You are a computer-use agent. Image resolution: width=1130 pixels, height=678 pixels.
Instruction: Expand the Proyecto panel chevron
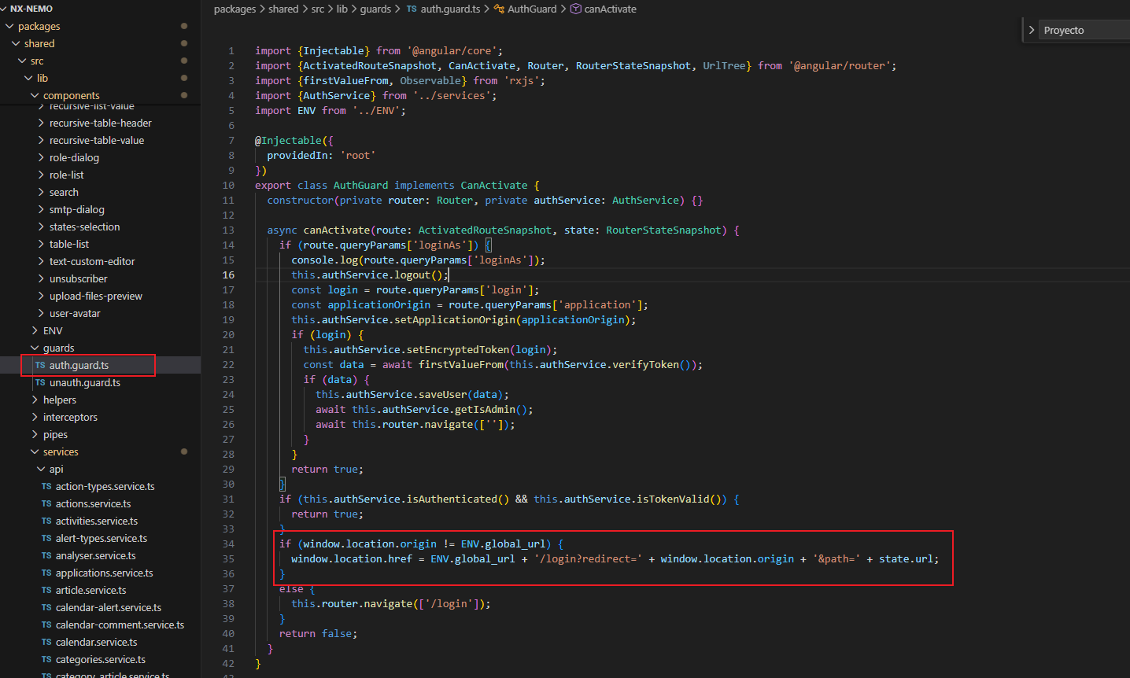[x=1032, y=30]
